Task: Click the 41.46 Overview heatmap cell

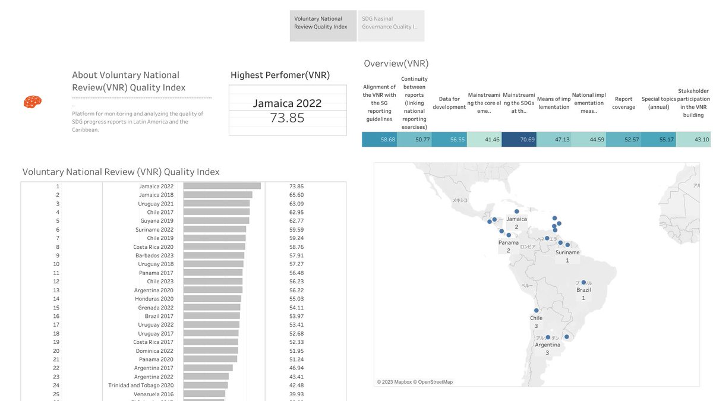Action: coord(484,140)
